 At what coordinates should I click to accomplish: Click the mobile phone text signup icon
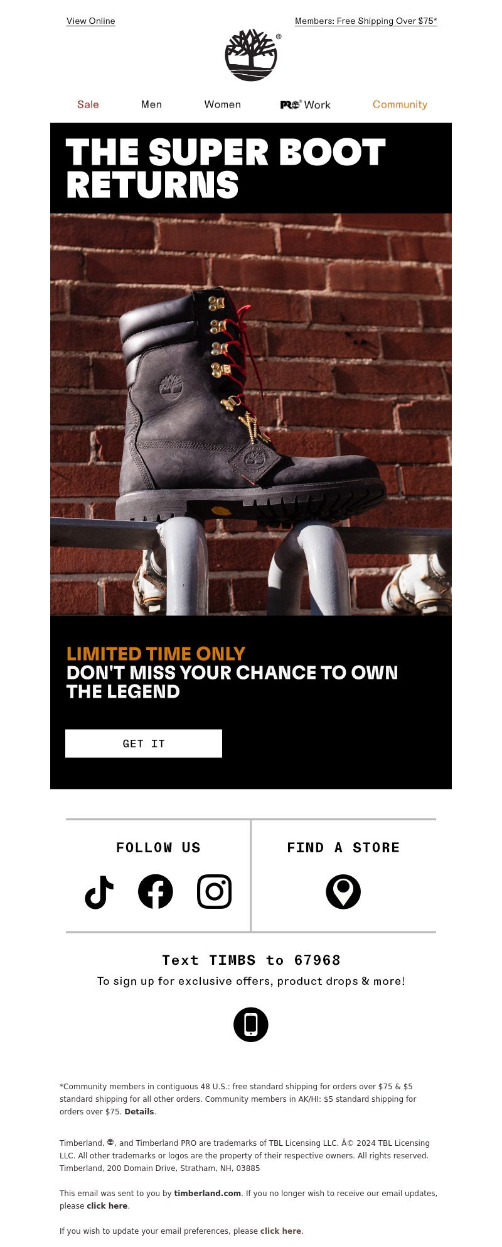(251, 1025)
